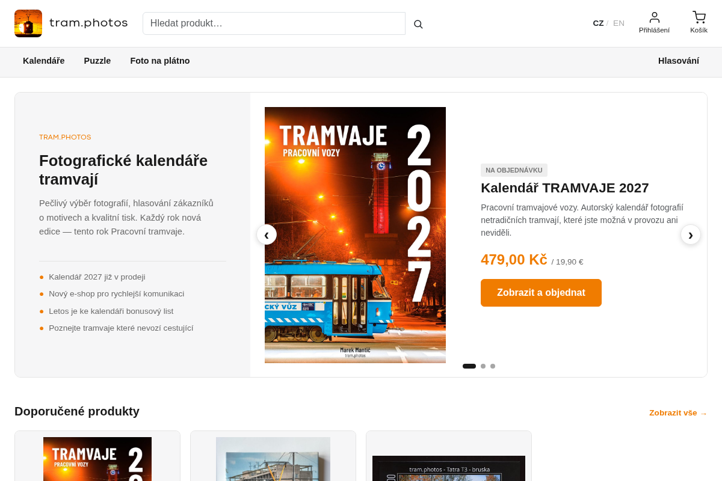Select the second carousel indicator dot
Screen dimensions: 722x481
(x=483, y=366)
